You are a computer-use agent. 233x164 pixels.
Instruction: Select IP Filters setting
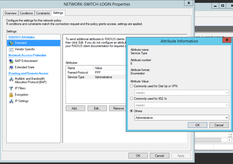(x=34, y=88)
